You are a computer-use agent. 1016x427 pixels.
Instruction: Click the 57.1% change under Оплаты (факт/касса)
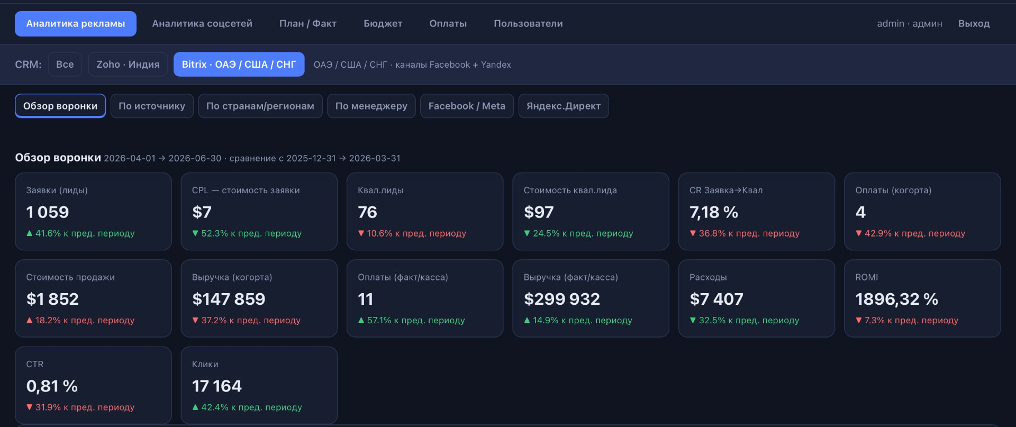(x=412, y=320)
